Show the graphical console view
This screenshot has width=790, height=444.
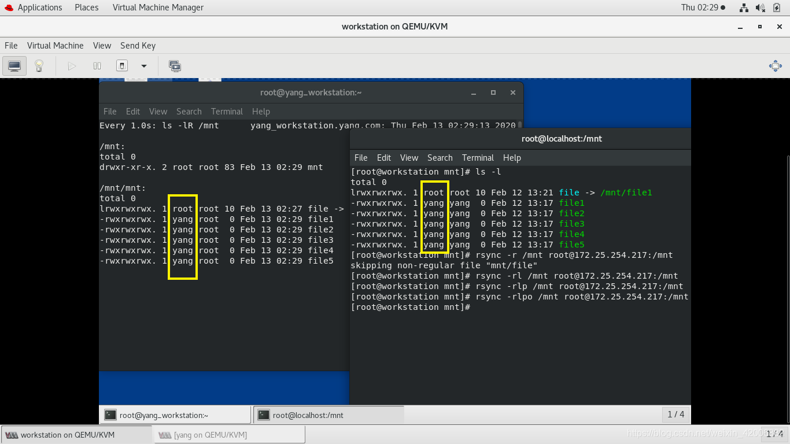click(x=14, y=66)
